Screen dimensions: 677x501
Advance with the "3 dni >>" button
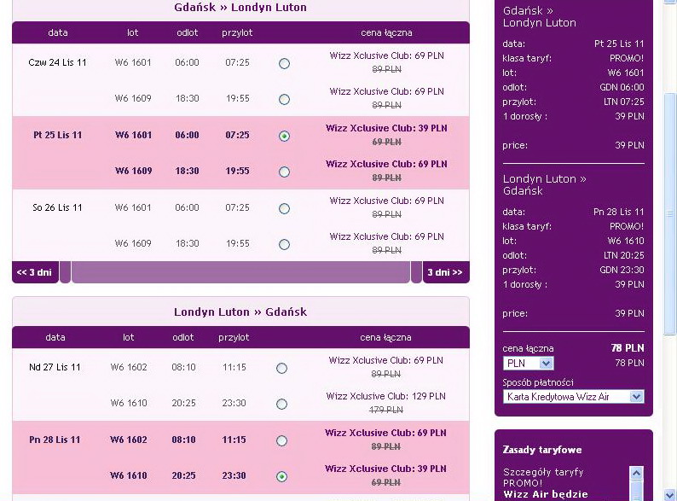click(x=446, y=272)
